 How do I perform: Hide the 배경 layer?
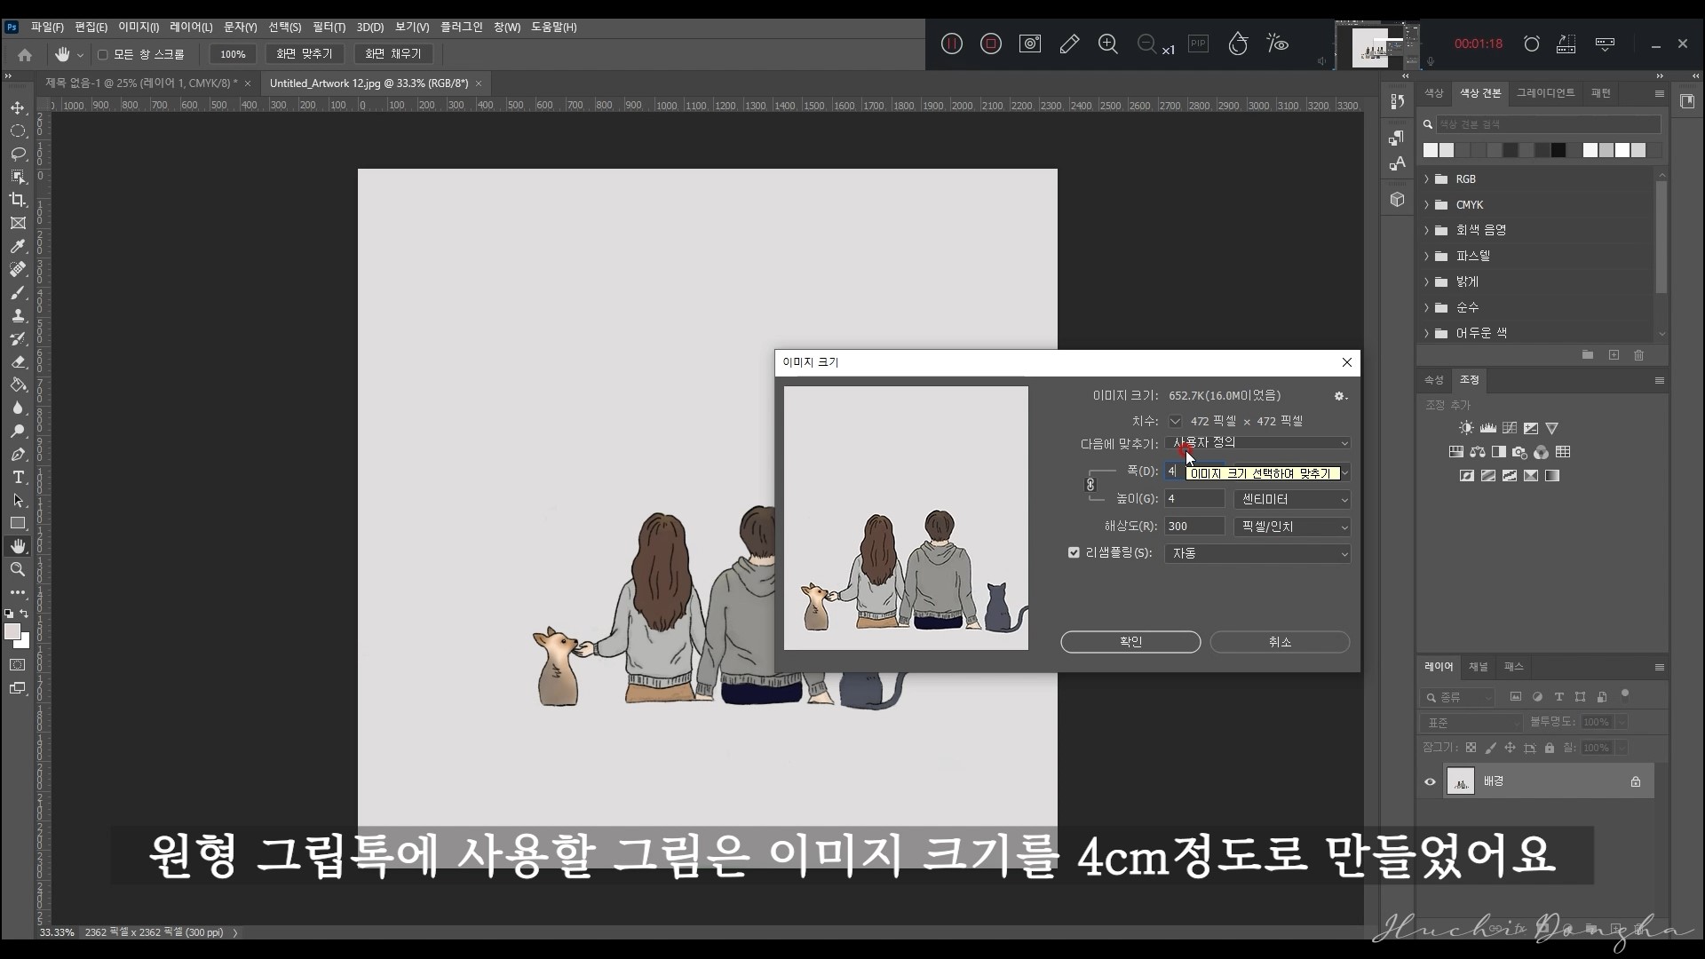1430,781
